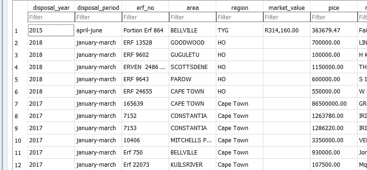Click the pice column header
Viewport: 367px width, 170px height.
(334, 8)
